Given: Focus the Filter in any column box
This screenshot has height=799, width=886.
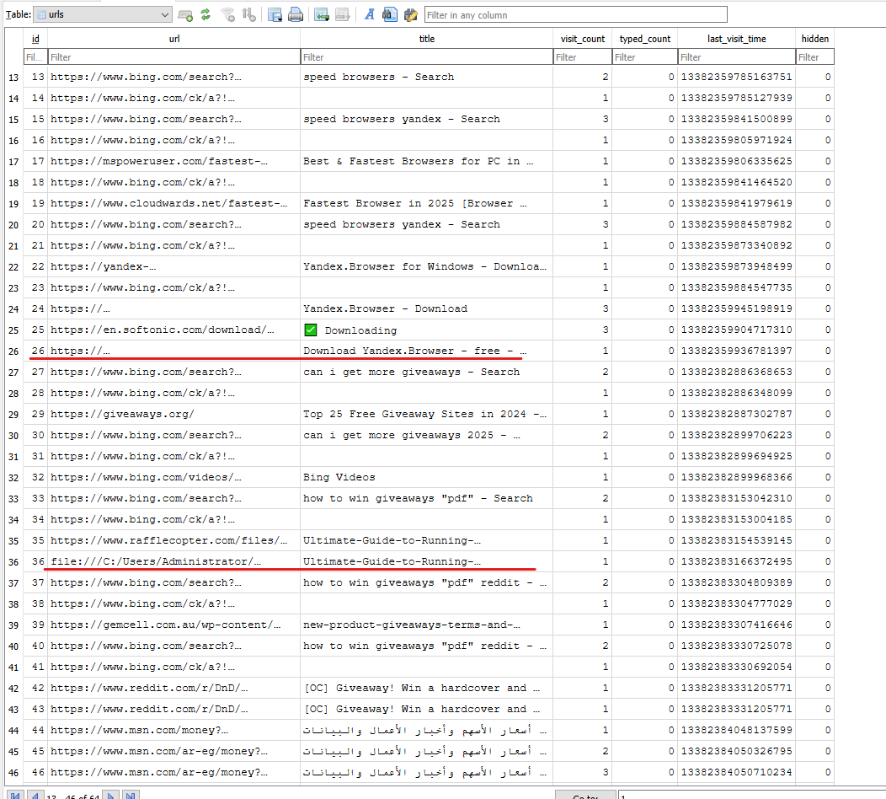Looking at the screenshot, I should [576, 15].
